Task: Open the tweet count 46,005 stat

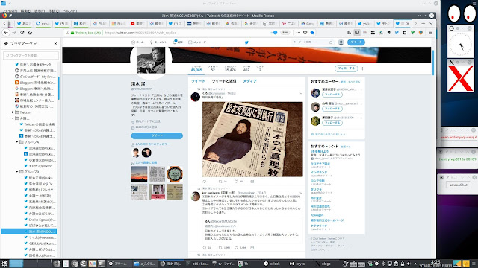Action: point(196,68)
